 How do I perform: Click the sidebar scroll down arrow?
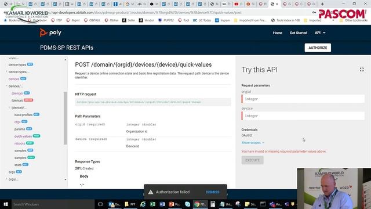[66, 179]
